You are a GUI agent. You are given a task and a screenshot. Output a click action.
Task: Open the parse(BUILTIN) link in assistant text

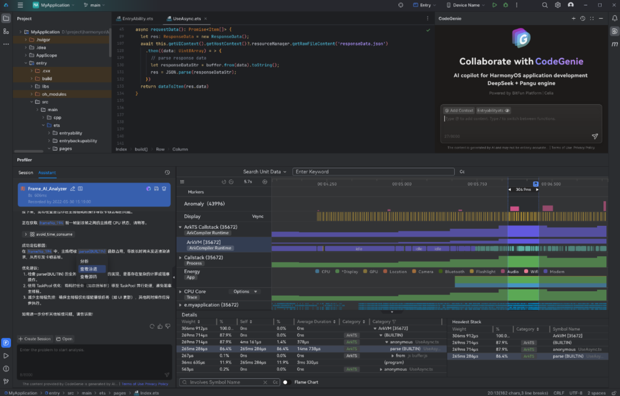point(92,251)
